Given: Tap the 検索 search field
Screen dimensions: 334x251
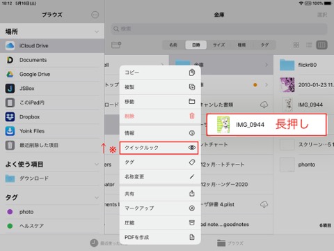Looking at the screenshot, I should [219, 29].
